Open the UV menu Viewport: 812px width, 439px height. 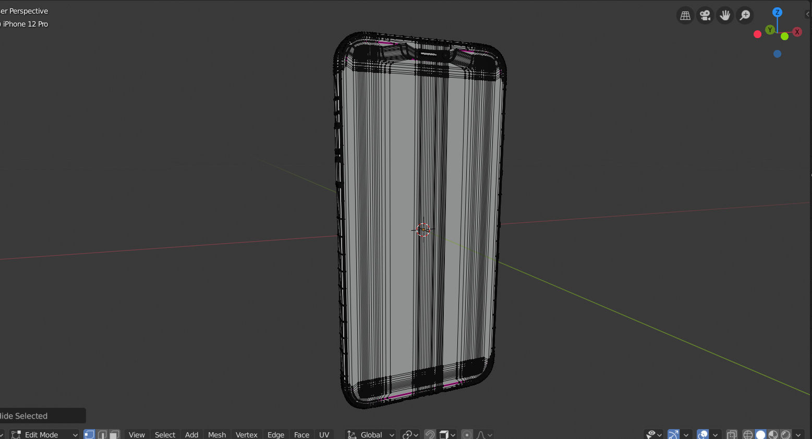click(324, 434)
